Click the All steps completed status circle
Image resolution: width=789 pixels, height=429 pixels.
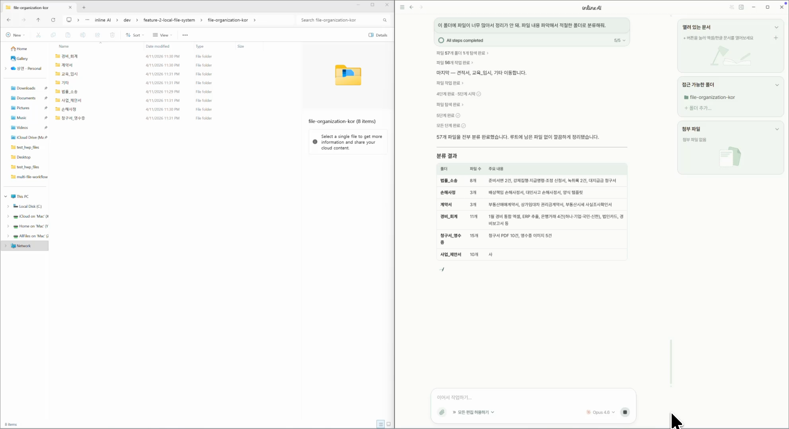click(441, 40)
